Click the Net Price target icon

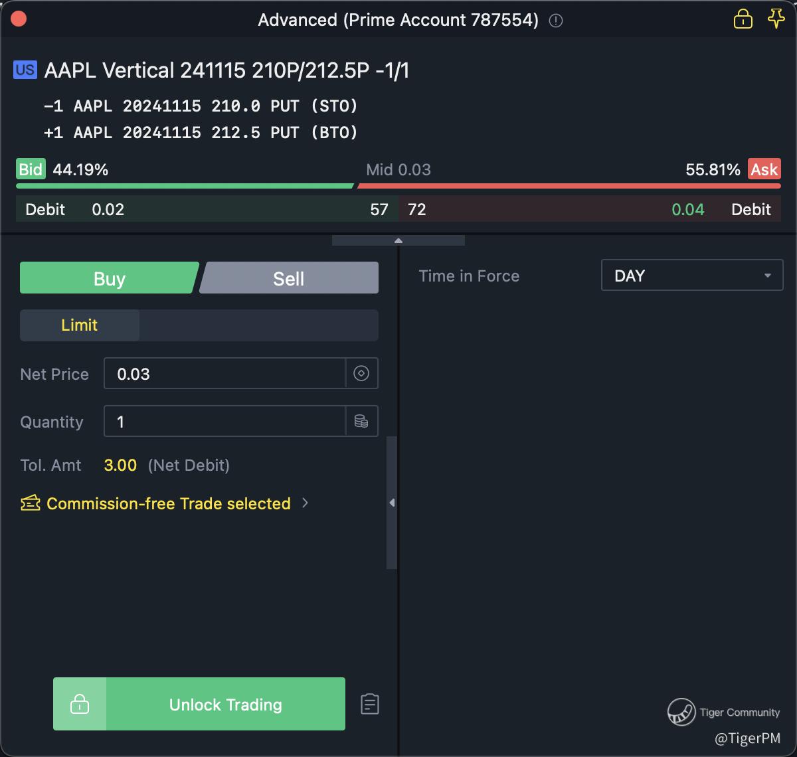click(361, 373)
